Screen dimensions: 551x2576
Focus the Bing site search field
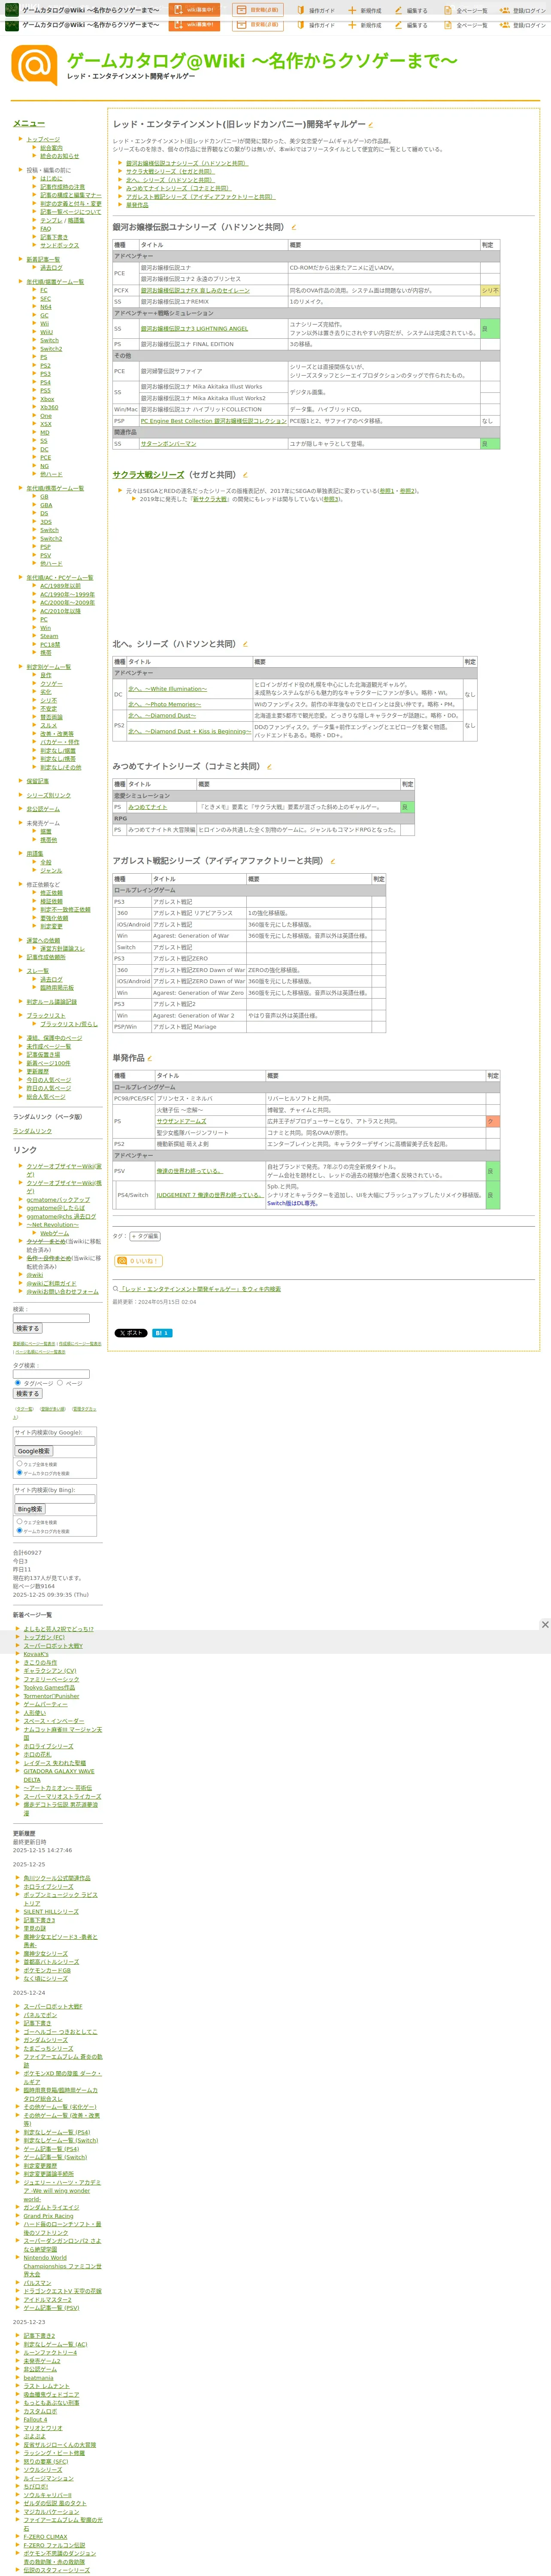coord(55,1499)
